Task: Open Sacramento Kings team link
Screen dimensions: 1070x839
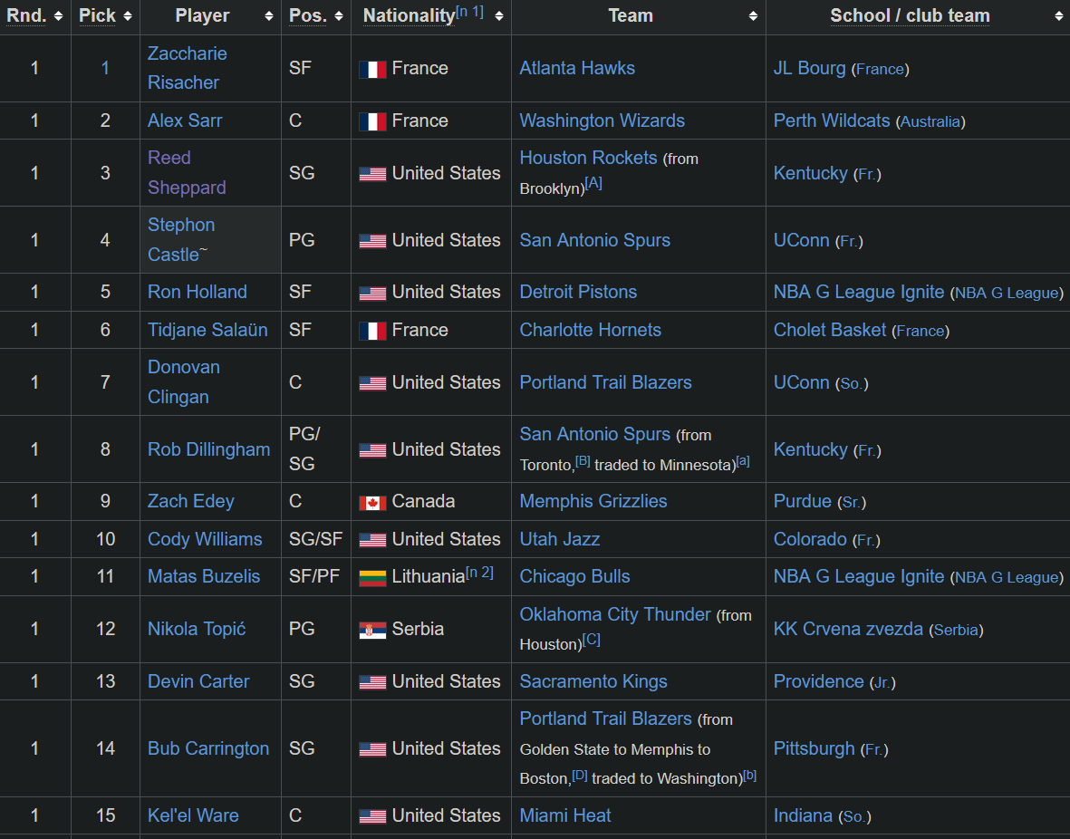Action: (593, 681)
